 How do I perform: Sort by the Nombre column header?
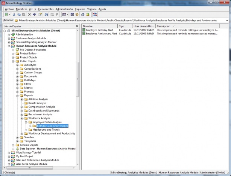(99, 26)
